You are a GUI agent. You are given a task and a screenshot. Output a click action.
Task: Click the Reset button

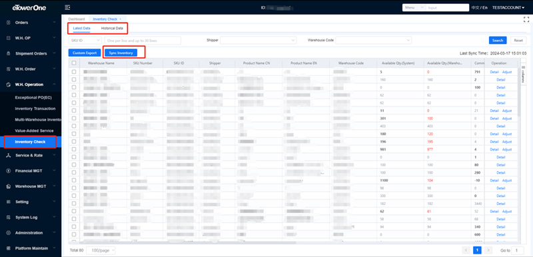[518, 41]
